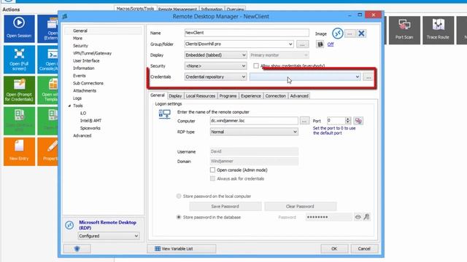Select Security in the left tree
This screenshot has height=262, width=467.
[80, 46]
